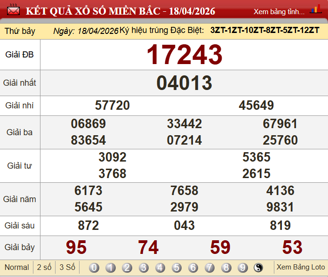
Task: Select the digit 9 ball filter
Action: coord(243,268)
